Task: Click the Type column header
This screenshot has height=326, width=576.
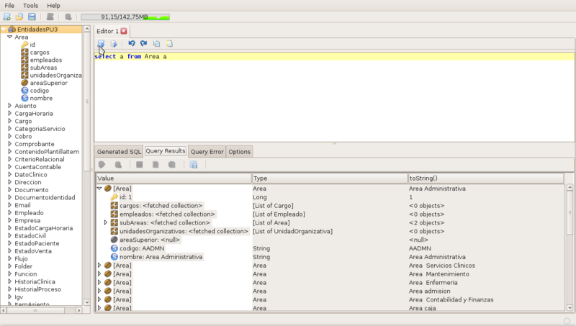Action: (x=330, y=178)
